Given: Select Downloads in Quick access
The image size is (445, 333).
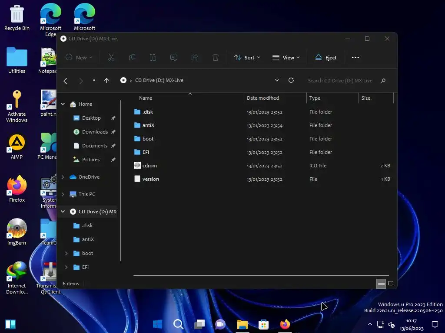Looking at the screenshot, I should click(x=95, y=132).
